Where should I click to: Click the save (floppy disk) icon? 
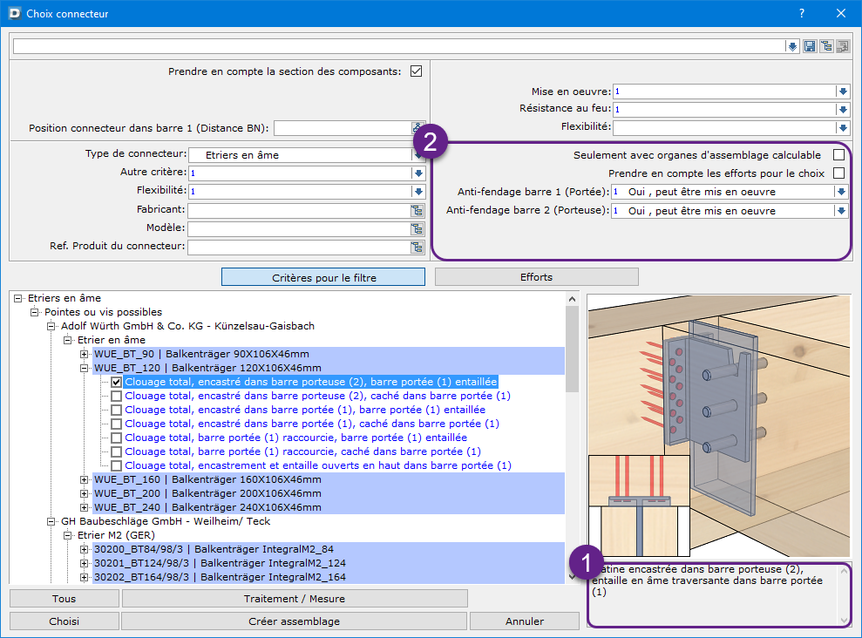[810, 46]
